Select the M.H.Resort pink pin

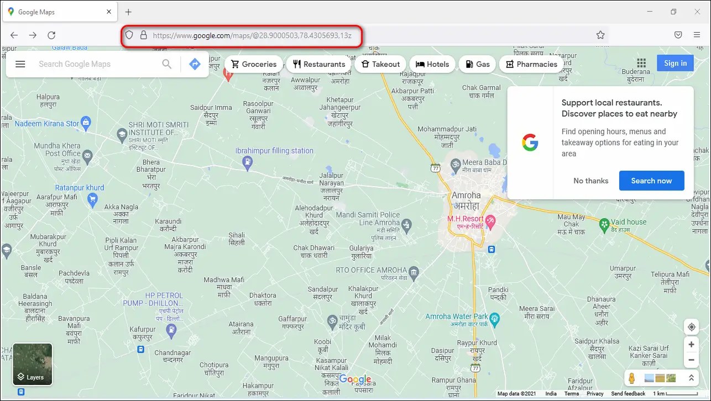[490, 222]
